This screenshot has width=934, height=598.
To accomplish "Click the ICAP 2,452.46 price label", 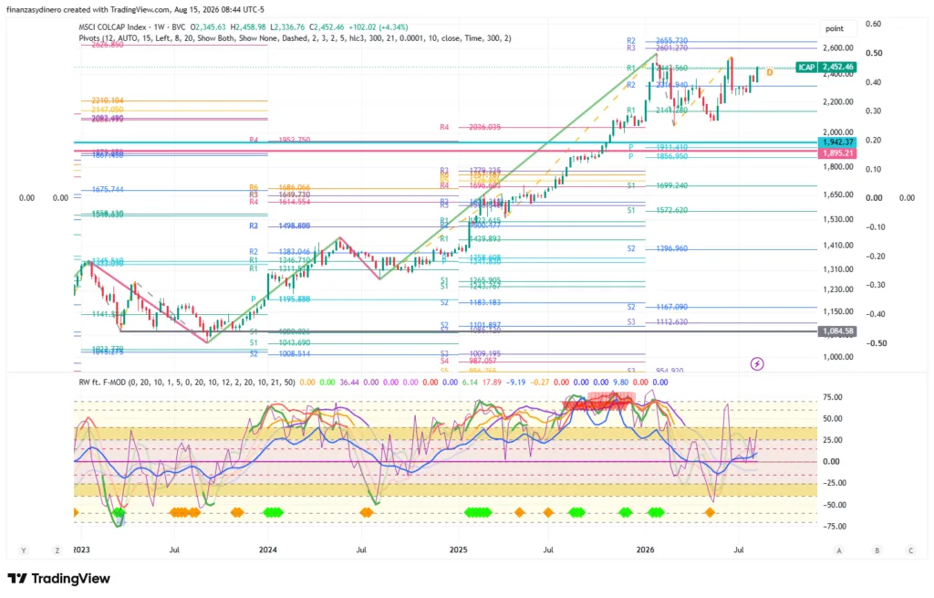I will 826,68.
